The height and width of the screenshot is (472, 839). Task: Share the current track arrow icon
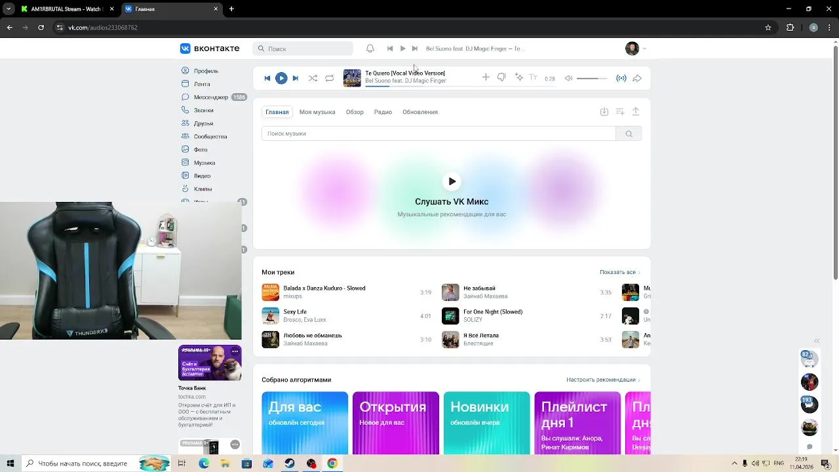[x=637, y=78]
